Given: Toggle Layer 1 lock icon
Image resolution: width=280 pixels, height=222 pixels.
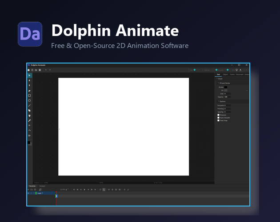Looking at the screenshot, I should (31, 193).
